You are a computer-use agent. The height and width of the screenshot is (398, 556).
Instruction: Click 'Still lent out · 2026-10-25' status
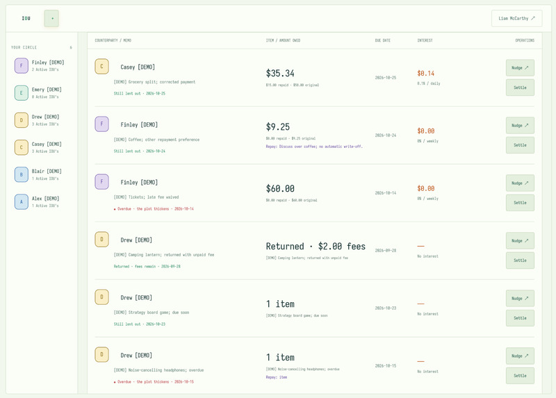click(140, 94)
